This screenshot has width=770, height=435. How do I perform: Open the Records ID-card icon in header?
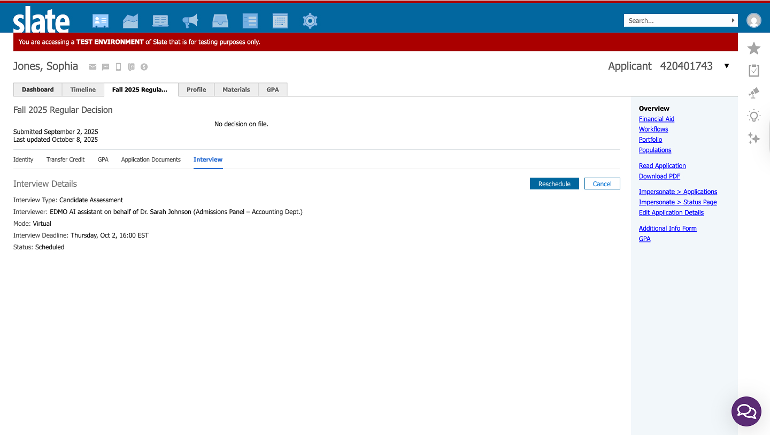pos(100,21)
